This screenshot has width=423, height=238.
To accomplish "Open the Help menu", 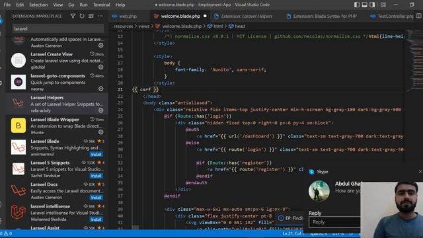I will (120, 5).
